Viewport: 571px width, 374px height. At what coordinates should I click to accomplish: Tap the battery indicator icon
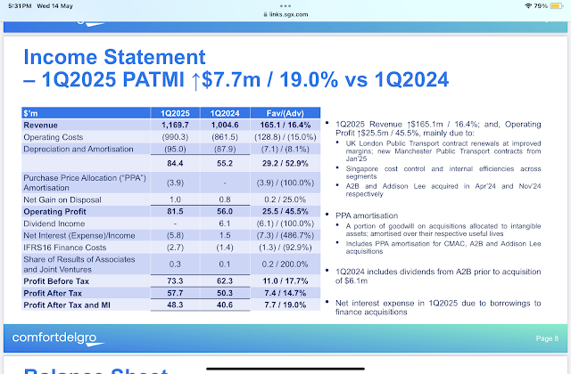click(557, 6)
